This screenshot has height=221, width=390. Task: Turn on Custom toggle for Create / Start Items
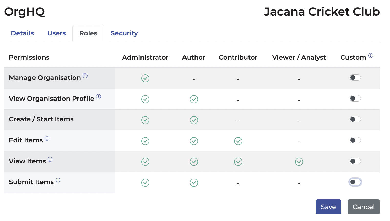tap(355, 119)
